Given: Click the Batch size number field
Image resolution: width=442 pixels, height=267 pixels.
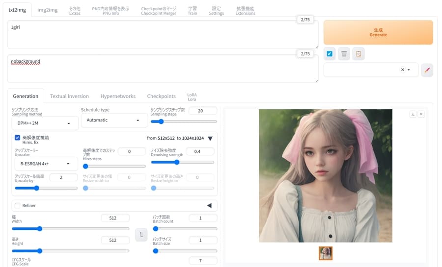Looking at the screenshot, I should point(203,240).
